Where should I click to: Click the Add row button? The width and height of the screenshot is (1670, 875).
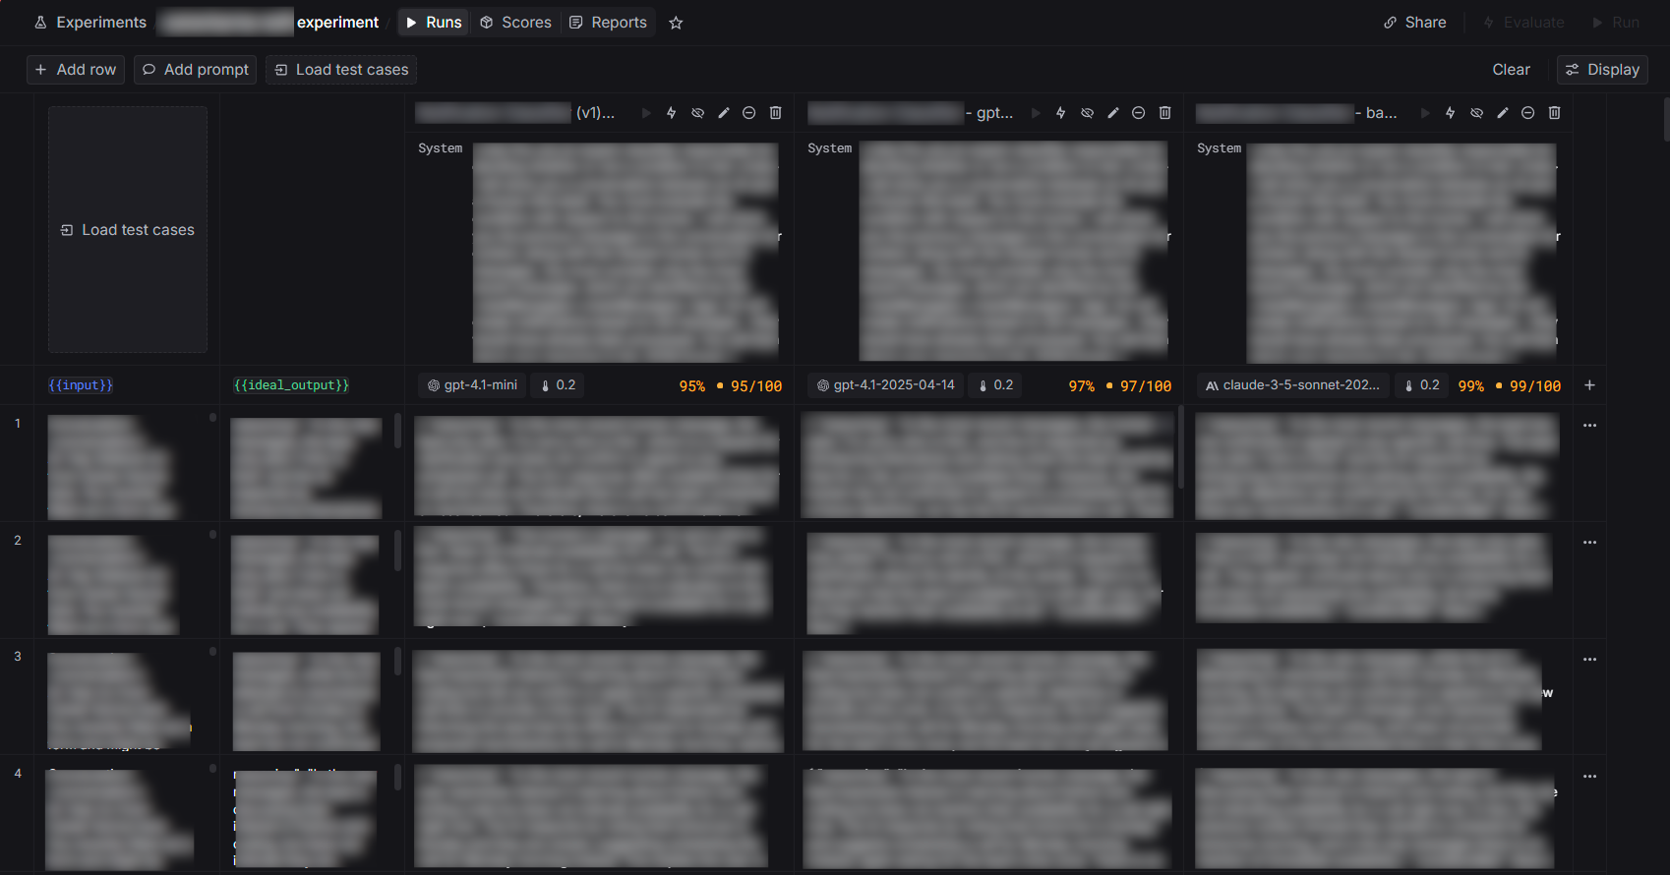pos(76,70)
